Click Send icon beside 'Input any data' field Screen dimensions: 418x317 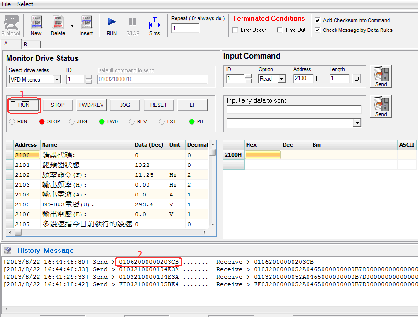pos(381,106)
